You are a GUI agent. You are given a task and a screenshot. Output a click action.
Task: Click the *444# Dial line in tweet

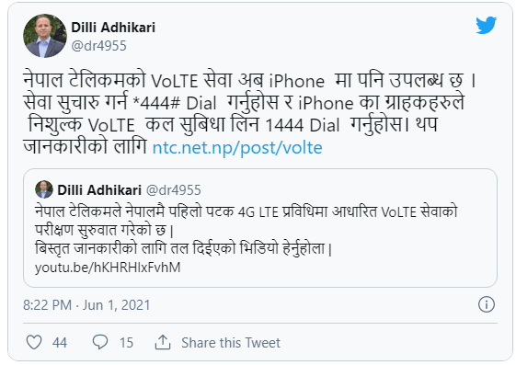(x=244, y=103)
